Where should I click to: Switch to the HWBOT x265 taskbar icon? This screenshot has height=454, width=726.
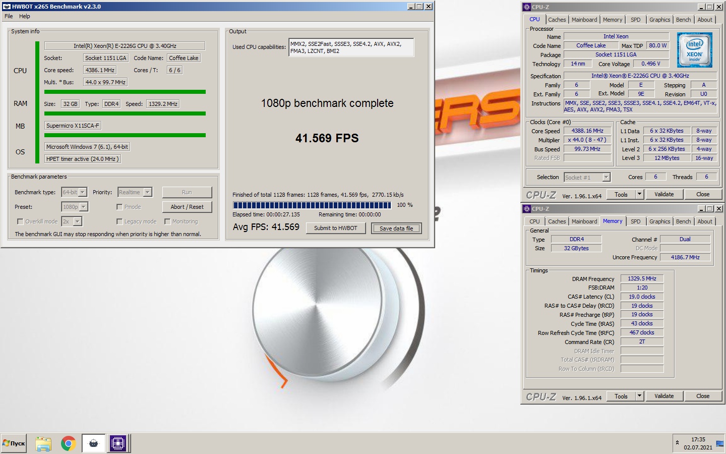[93, 443]
